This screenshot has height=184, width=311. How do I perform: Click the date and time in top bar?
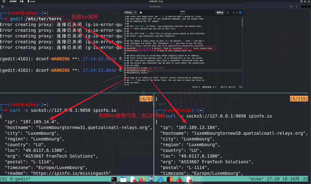click(156, 1)
